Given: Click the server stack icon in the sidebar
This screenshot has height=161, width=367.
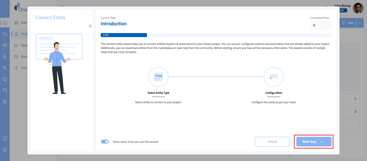Looking at the screenshot, I should pos(5,101).
